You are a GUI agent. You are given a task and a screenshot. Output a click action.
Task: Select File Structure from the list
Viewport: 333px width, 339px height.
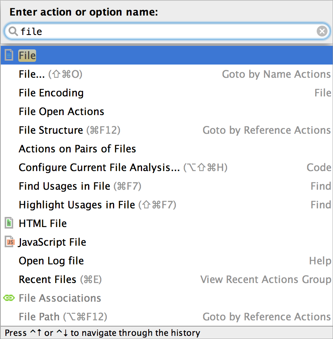[x=51, y=130]
